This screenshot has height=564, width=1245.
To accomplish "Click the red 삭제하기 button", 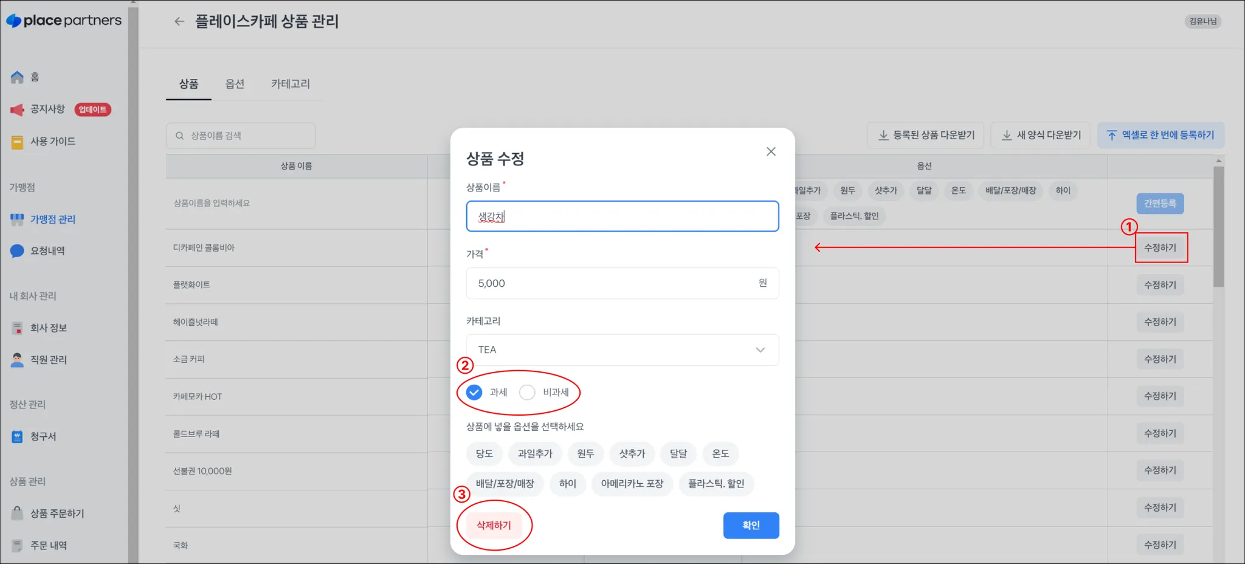I will (x=494, y=525).
